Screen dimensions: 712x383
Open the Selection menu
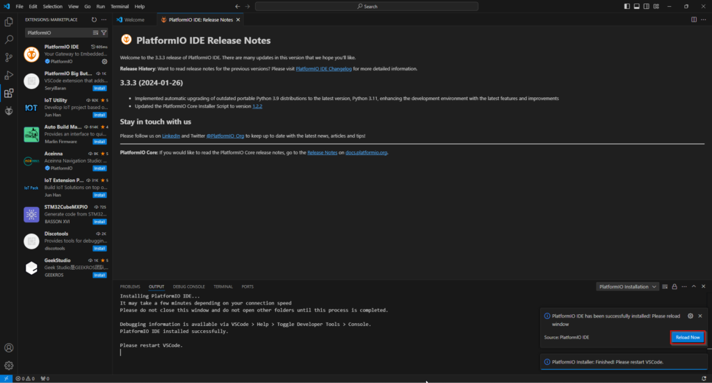(53, 6)
